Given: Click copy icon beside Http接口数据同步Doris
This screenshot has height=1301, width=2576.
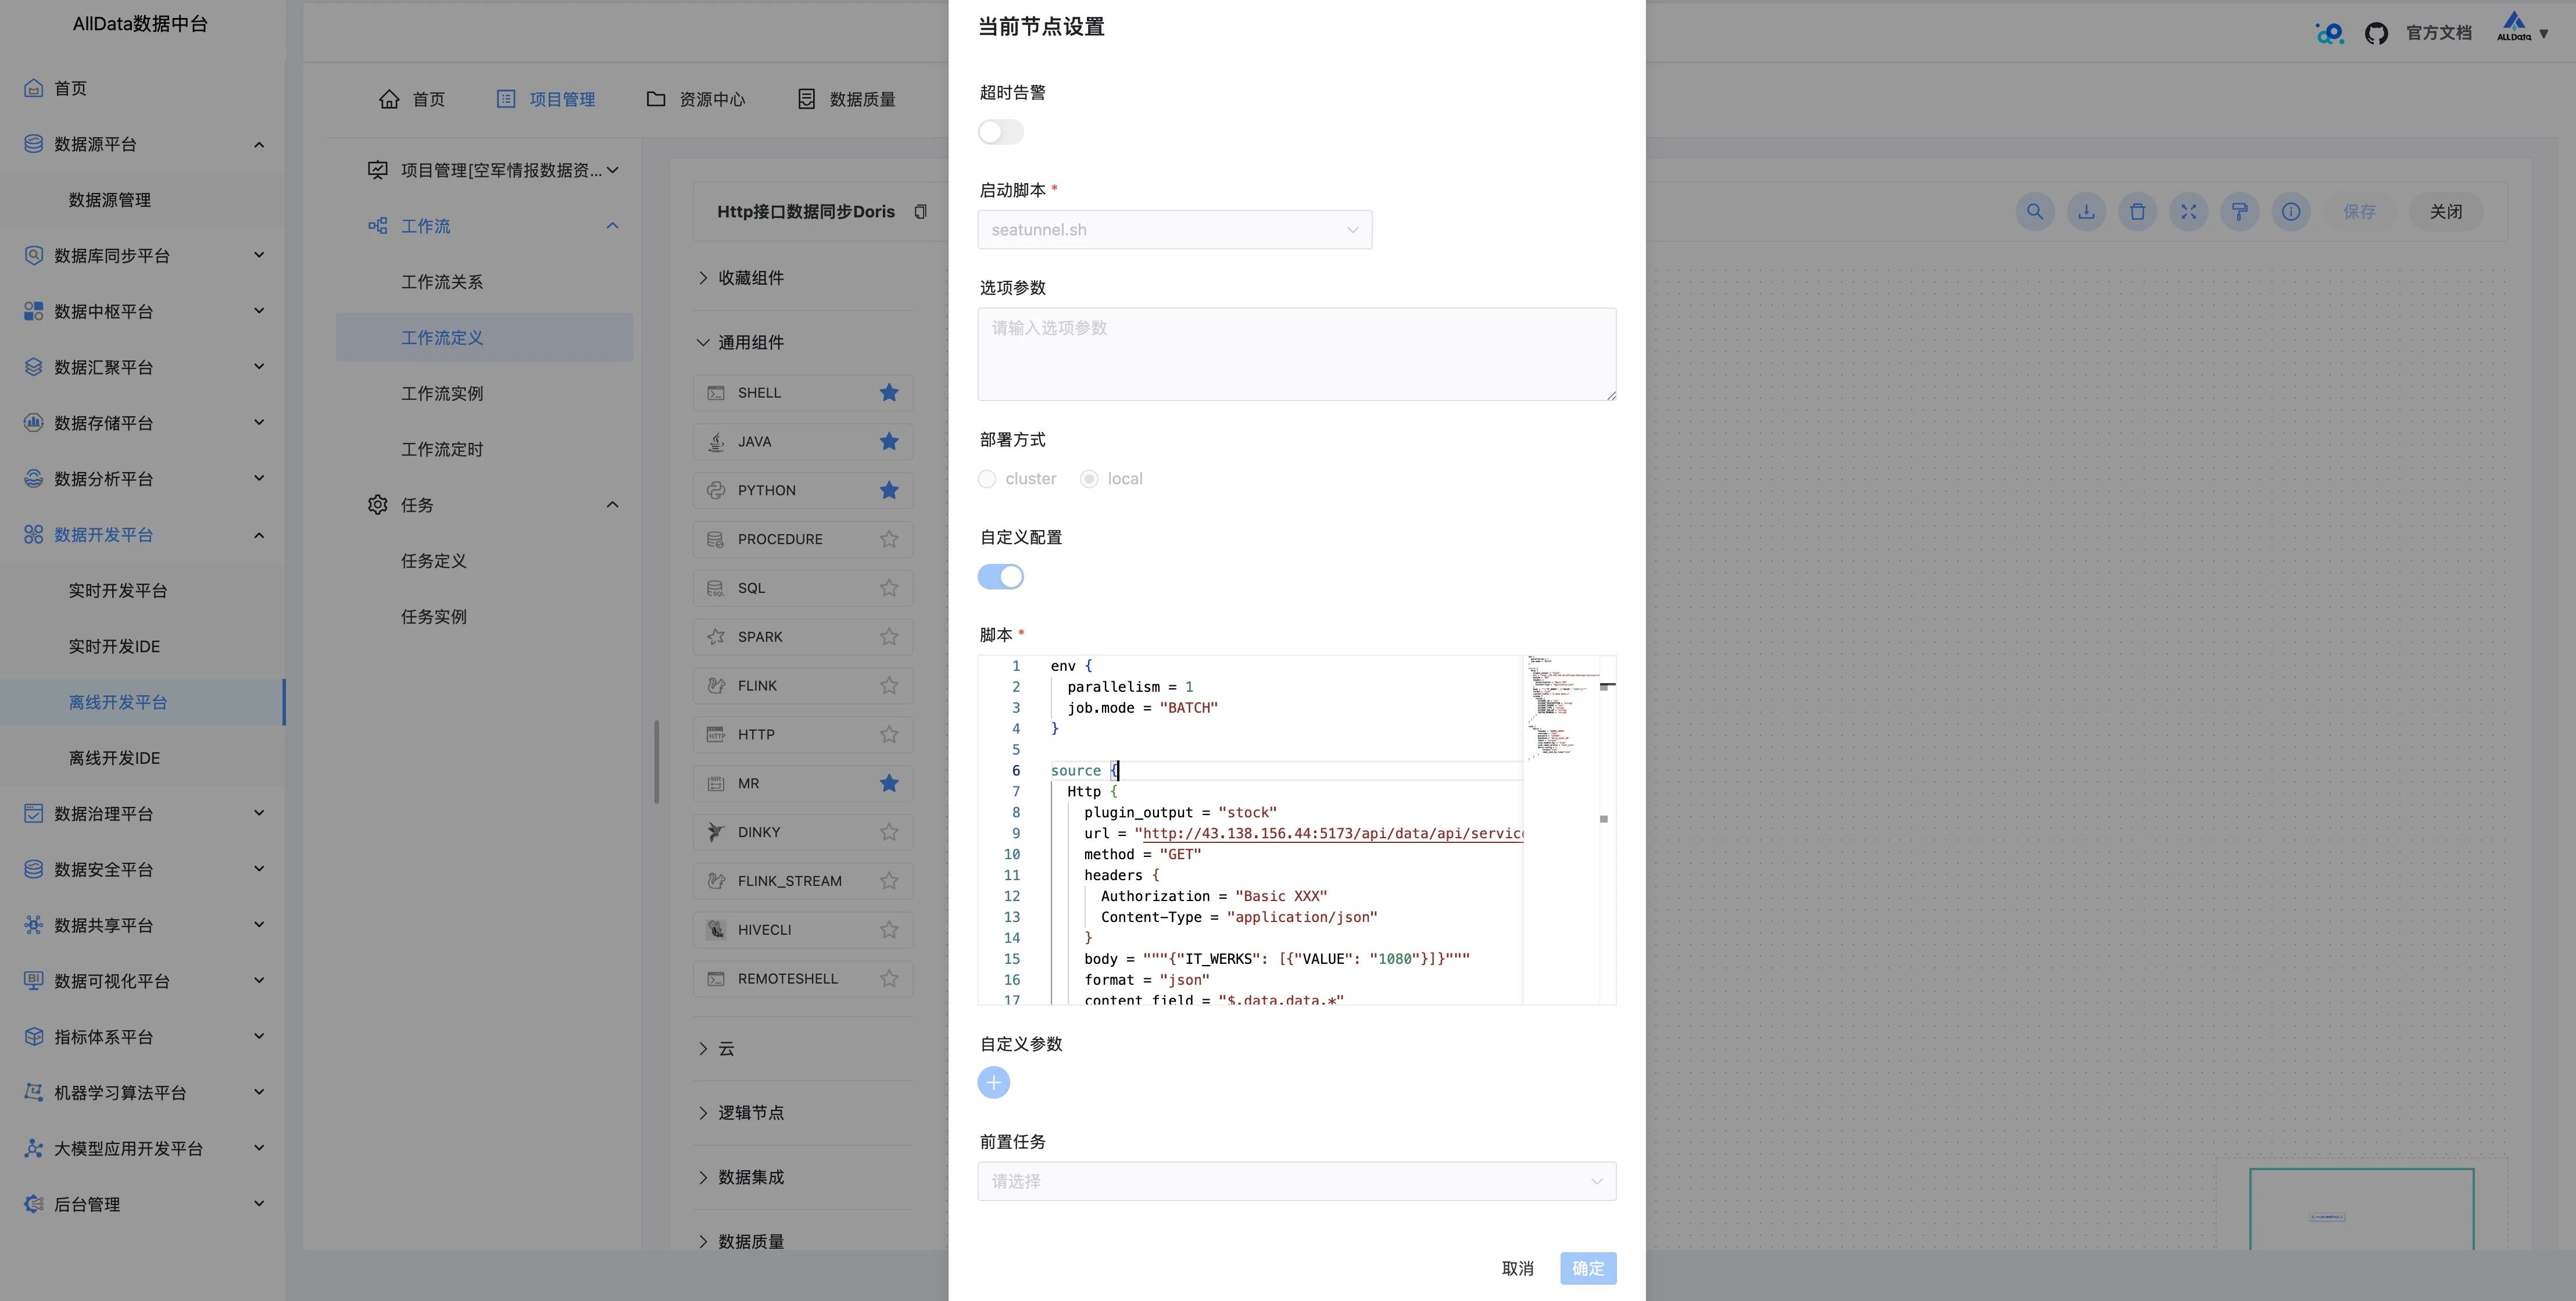Looking at the screenshot, I should [920, 212].
